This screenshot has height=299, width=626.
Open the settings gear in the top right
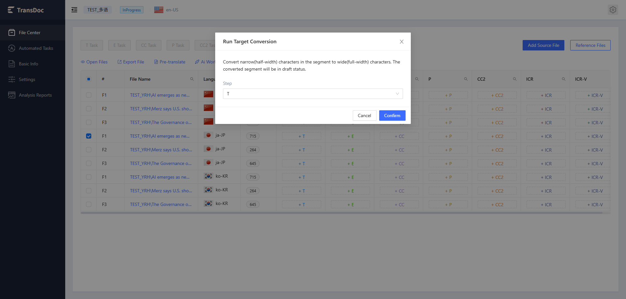coord(613,10)
